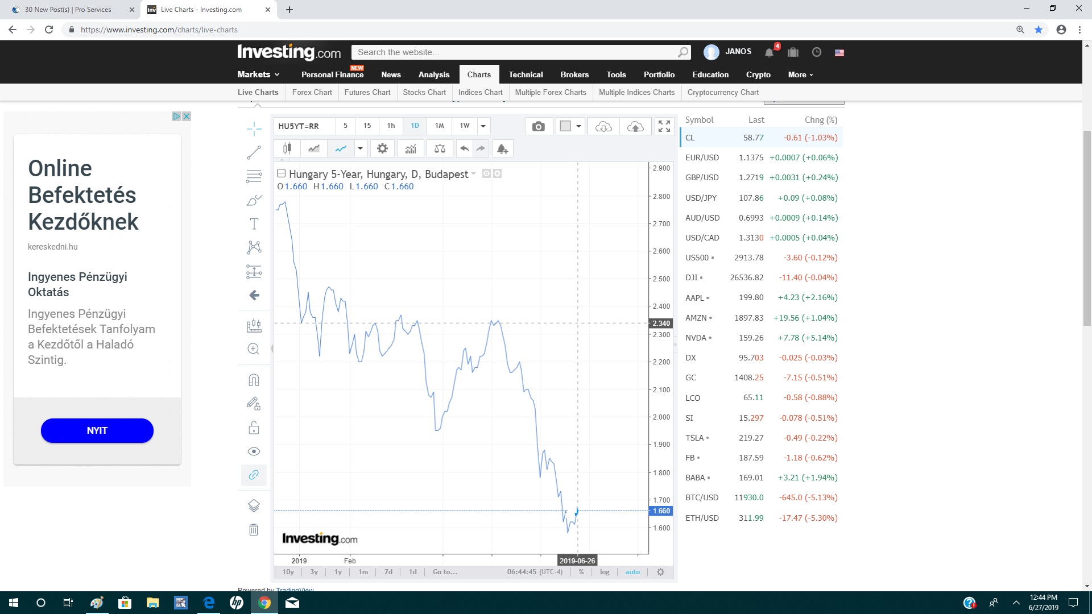Open Hungary 5-Year series title dropdown
Viewport: 1092px width, 614px height.
(x=473, y=173)
